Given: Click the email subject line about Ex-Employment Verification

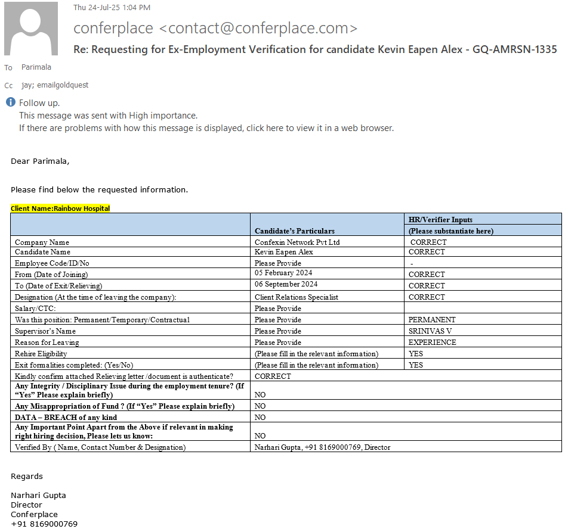Looking at the screenshot, I should 315,49.
